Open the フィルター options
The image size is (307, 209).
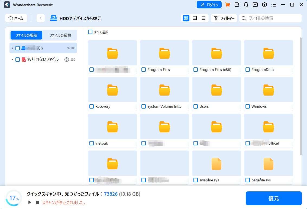(x=224, y=18)
